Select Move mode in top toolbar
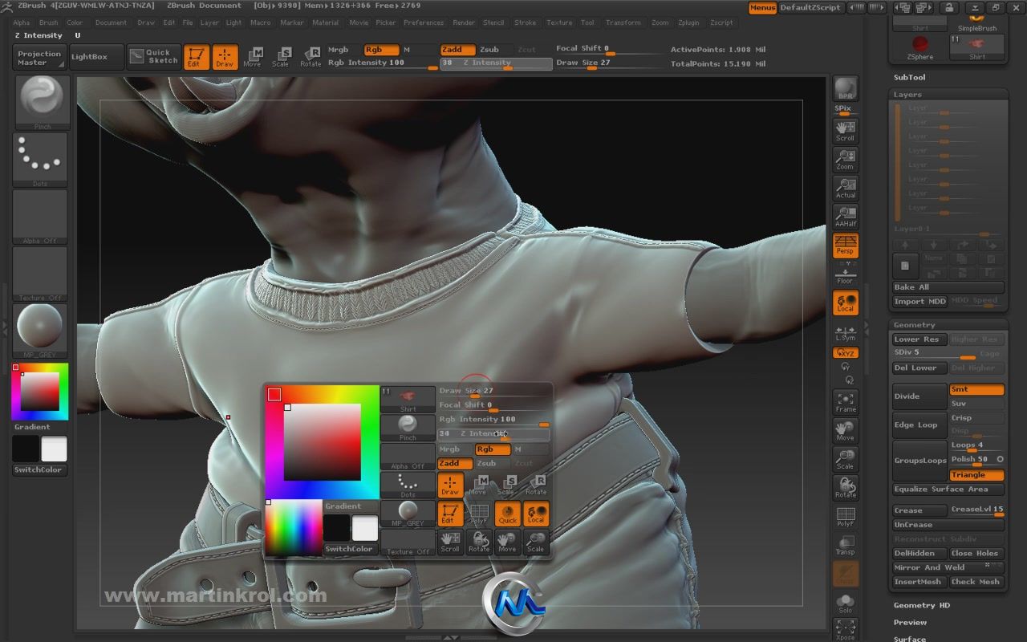 pos(253,57)
